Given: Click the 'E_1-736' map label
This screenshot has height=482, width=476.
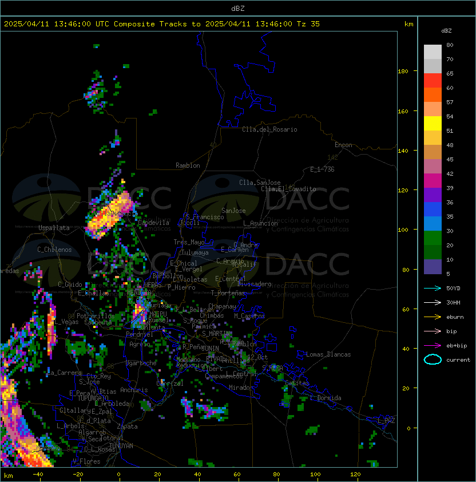Looking at the screenshot, I should coord(322,169).
